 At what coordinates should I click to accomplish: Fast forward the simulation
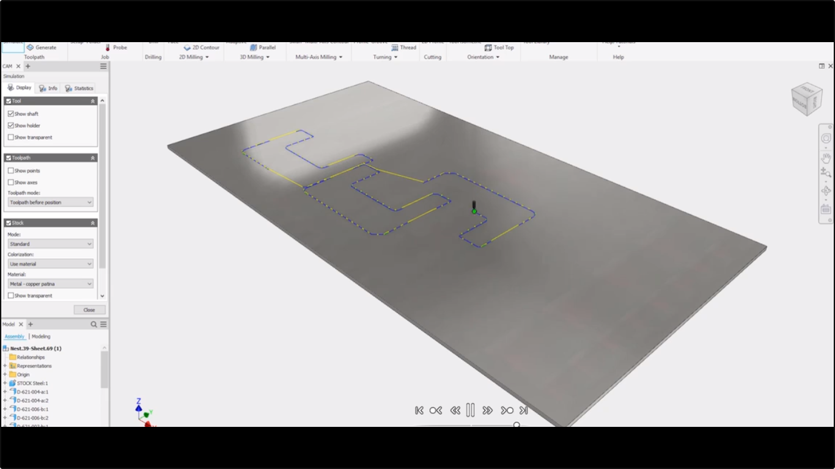click(x=487, y=410)
